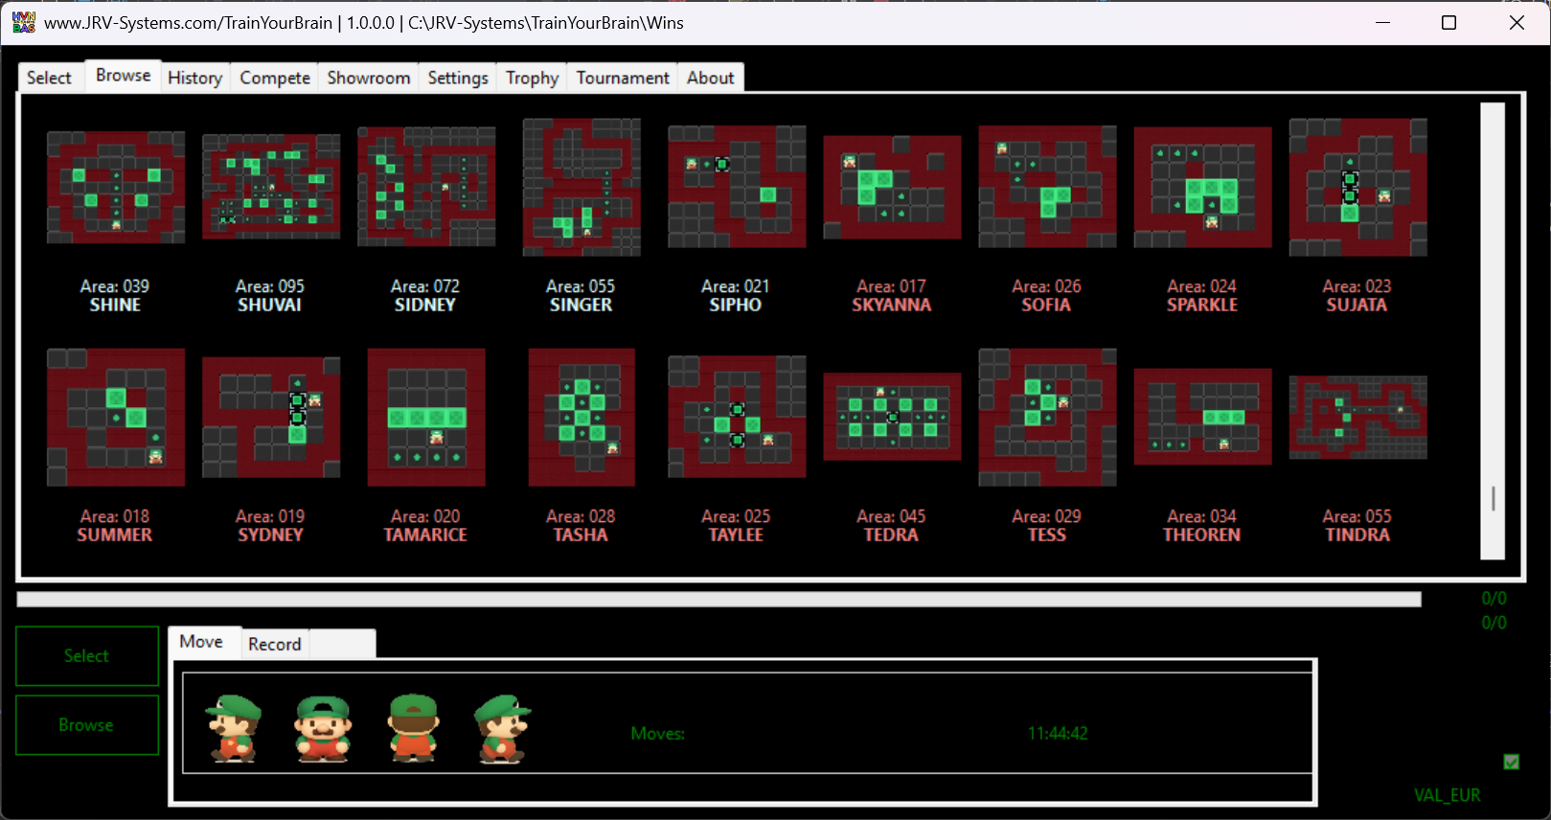The height and width of the screenshot is (820, 1551).
Task: Go to the Compete tab
Action: pos(275,78)
